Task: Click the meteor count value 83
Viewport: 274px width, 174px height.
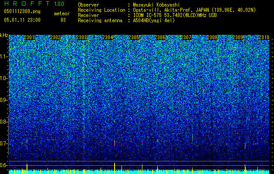Action: tap(63, 20)
